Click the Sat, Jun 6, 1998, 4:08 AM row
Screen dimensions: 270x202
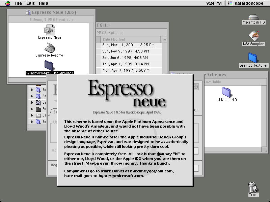[x=129, y=58]
